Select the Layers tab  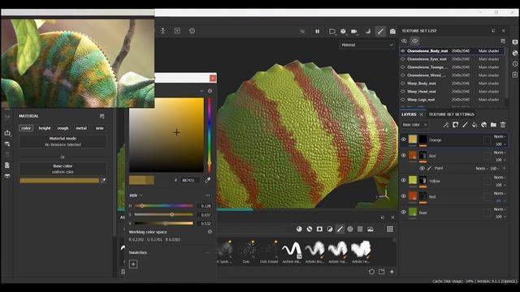pos(409,114)
